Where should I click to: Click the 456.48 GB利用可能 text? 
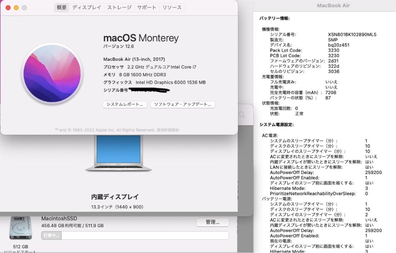pos(61,226)
